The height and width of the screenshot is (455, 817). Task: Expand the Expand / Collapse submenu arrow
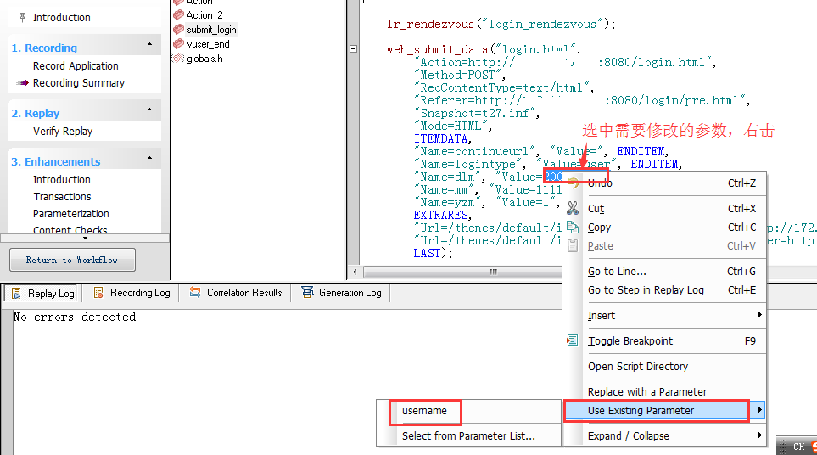click(759, 435)
